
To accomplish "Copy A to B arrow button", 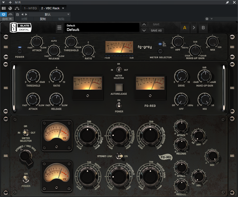I will tap(194, 27).
